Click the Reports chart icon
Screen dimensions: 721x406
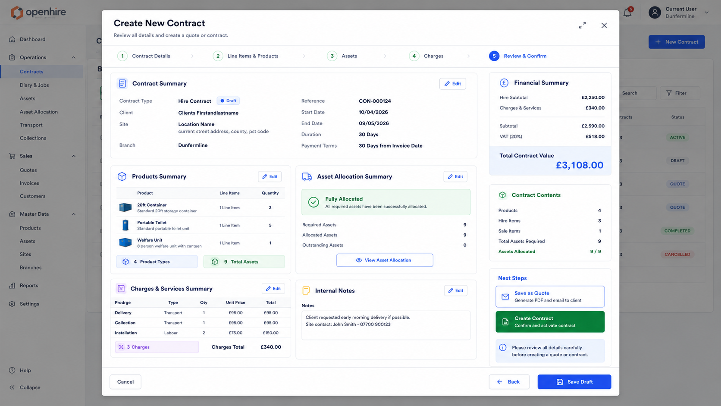(x=12, y=286)
